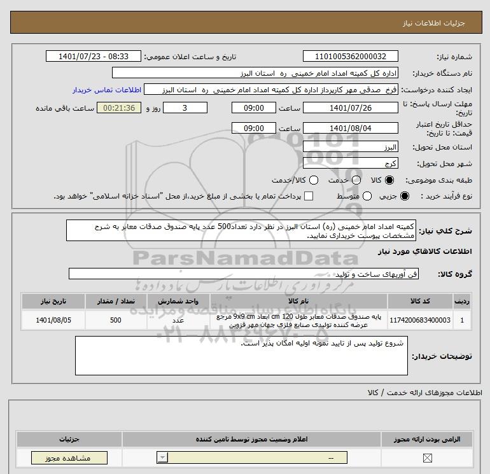This screenshot has width=490, height=474.
Task: Click the response deadline date 1401/07/26
Action: [x=350, y=108]
